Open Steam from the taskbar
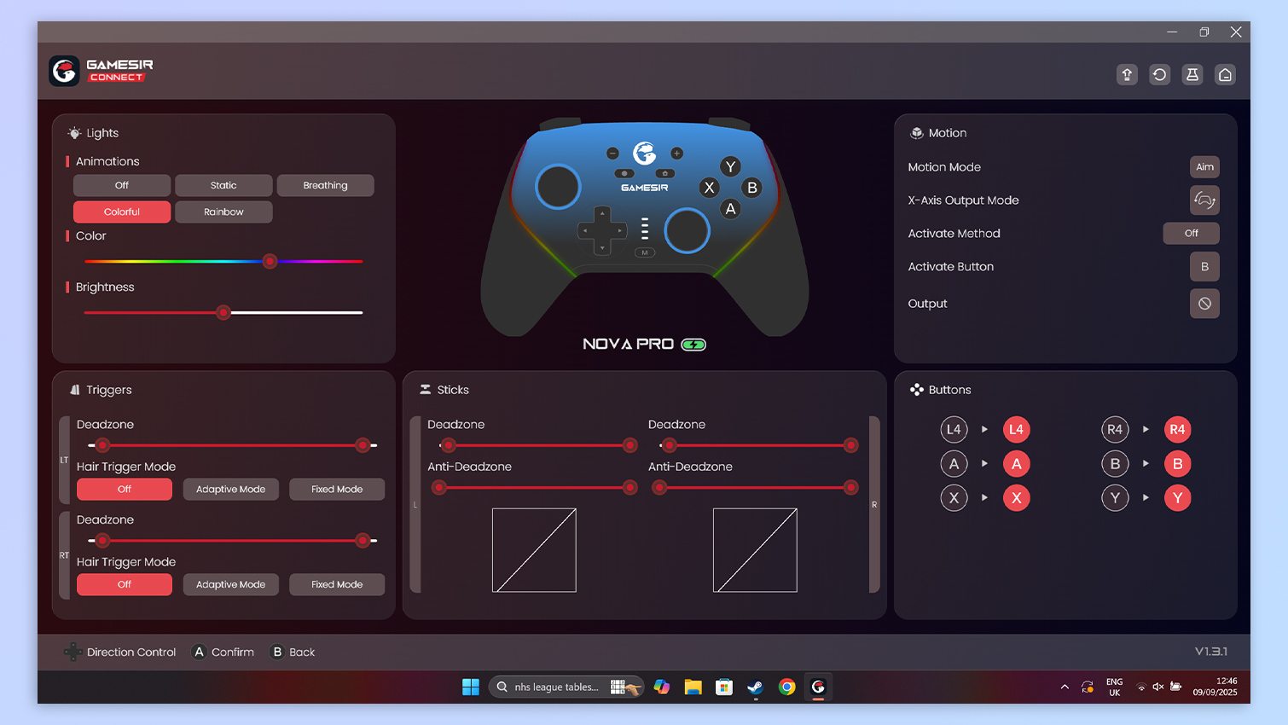The height and width of the screenshot is (725, 1288). 755,687
